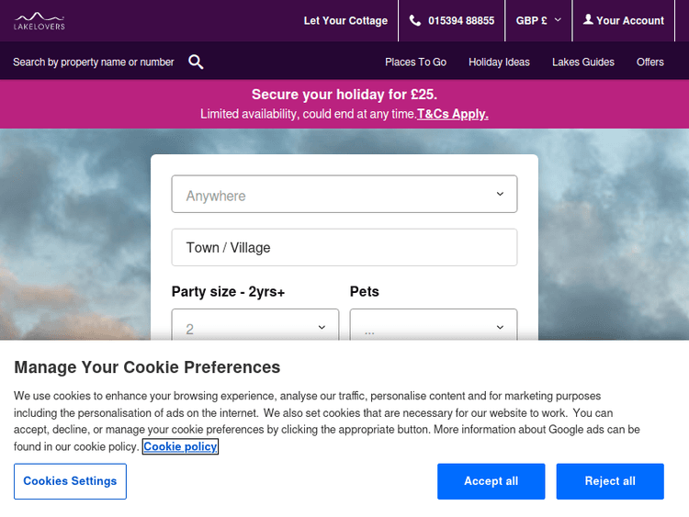Open the Cookie policy link
Screen dimensions: 689x517
point(180,447)
